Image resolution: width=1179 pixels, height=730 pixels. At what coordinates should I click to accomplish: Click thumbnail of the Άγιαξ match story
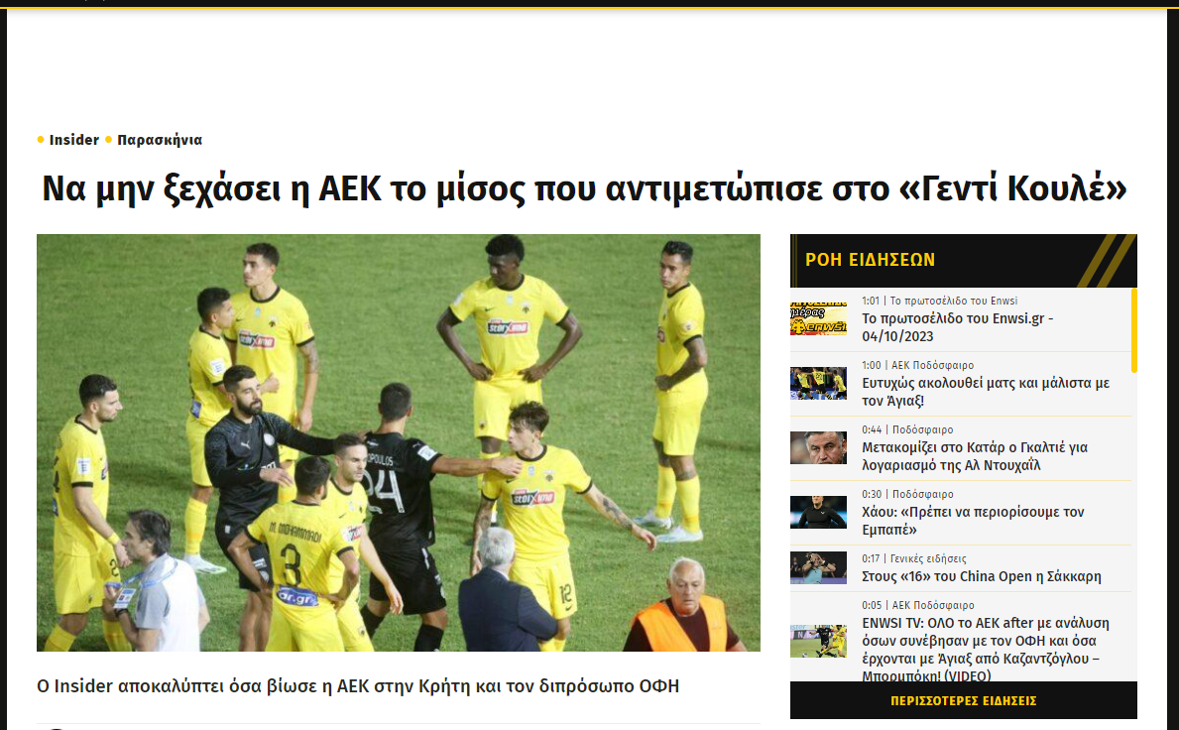click(x=818, y=384)
